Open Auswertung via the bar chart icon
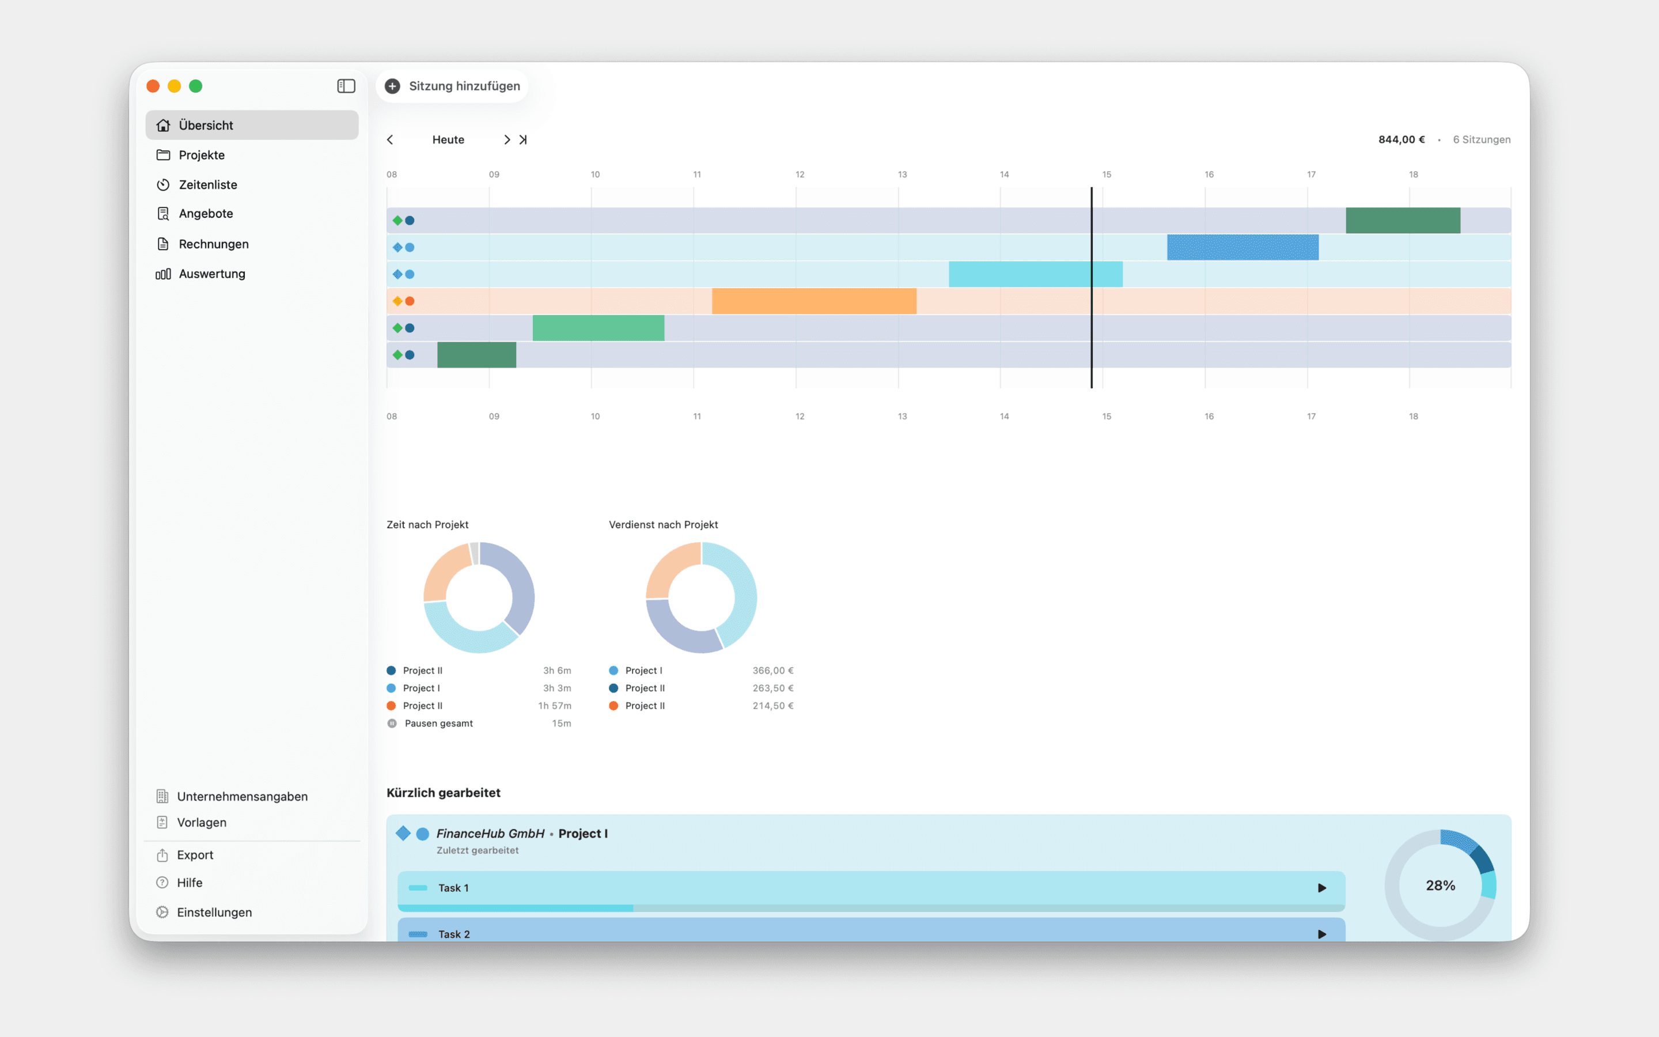 point(163,273)
